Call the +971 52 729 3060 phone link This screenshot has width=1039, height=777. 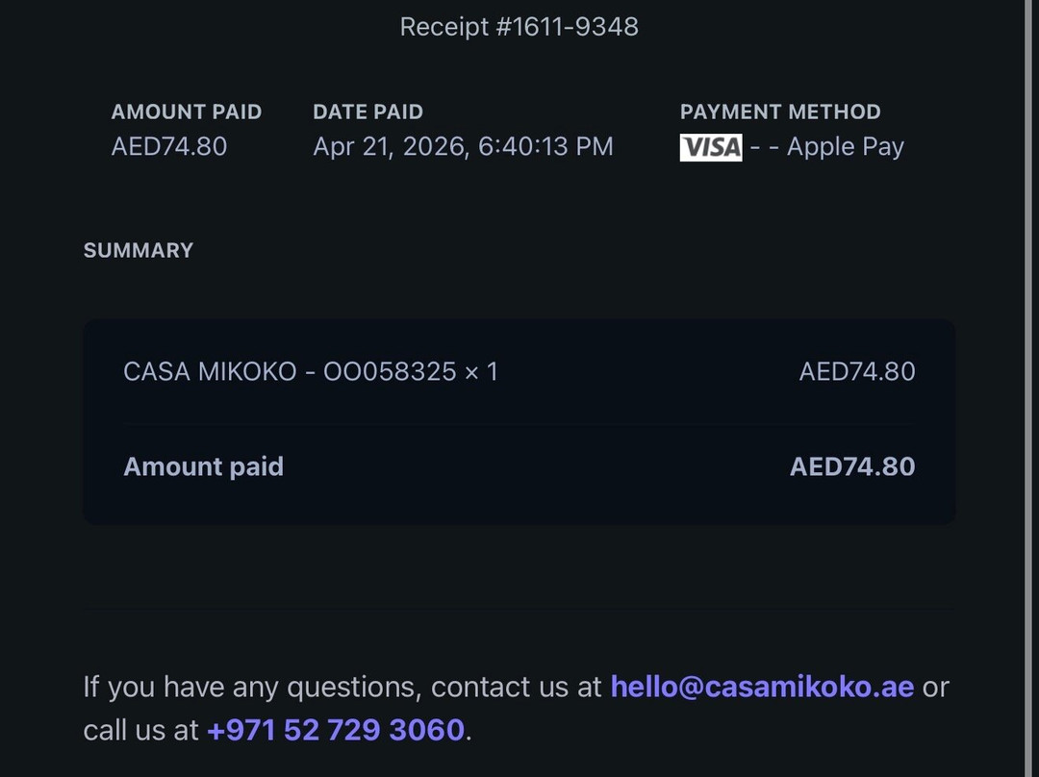click(336, 730)
